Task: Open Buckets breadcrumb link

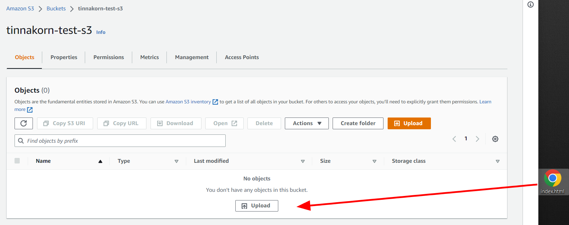Action: (56, 9)
